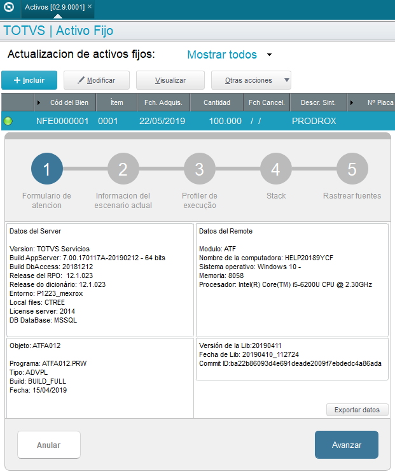Click the TOTVS logo icon at top left

[9, 7]
